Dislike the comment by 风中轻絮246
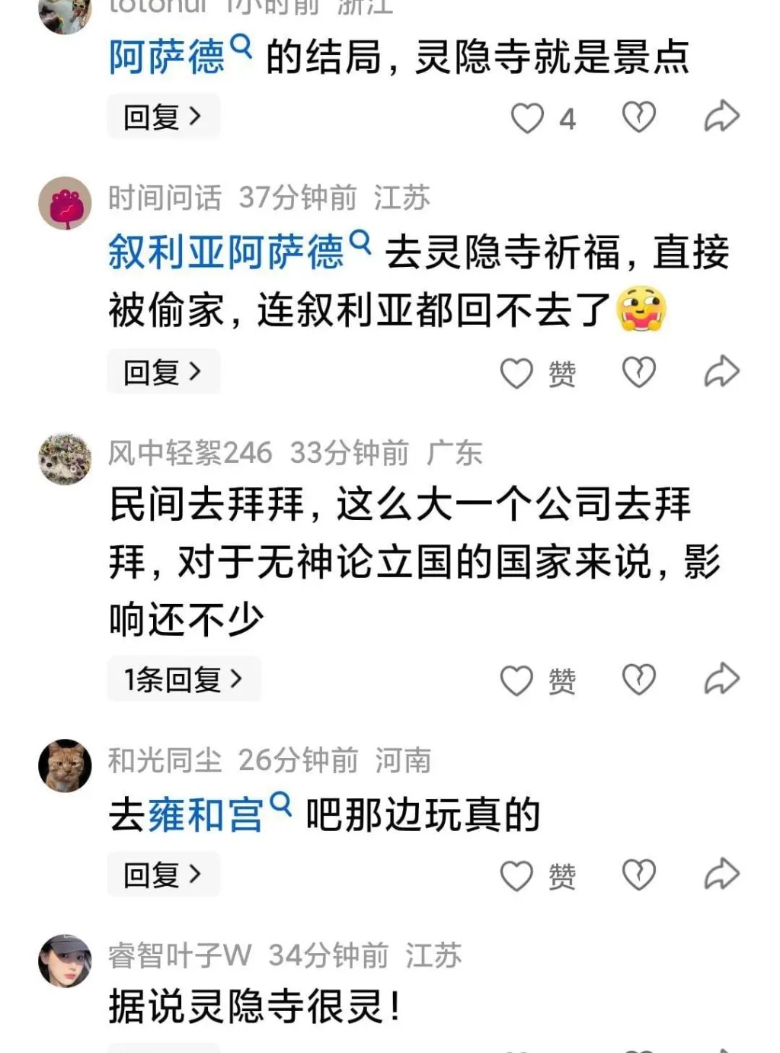 [x=638, y=679]
